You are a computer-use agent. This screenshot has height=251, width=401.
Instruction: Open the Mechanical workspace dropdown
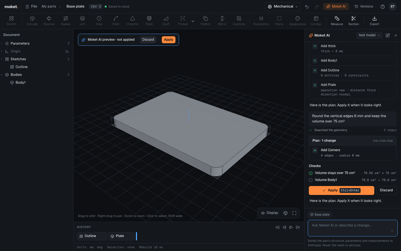pos(282,6)
